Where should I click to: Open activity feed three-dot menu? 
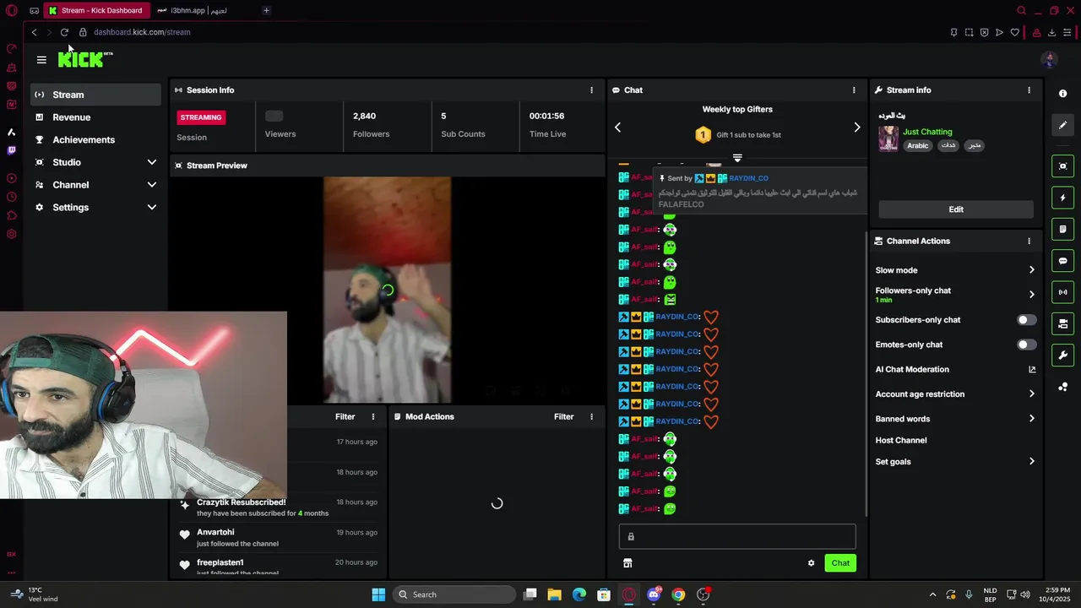point(373,417)
